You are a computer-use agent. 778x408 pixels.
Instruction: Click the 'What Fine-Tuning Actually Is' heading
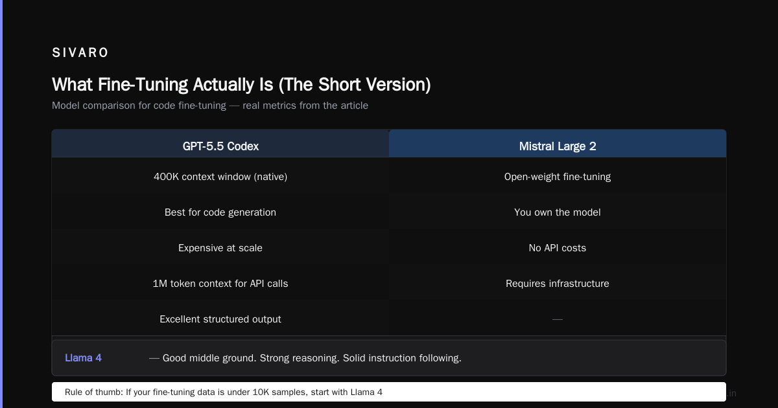pyautogui.click(x=241, y=85)
